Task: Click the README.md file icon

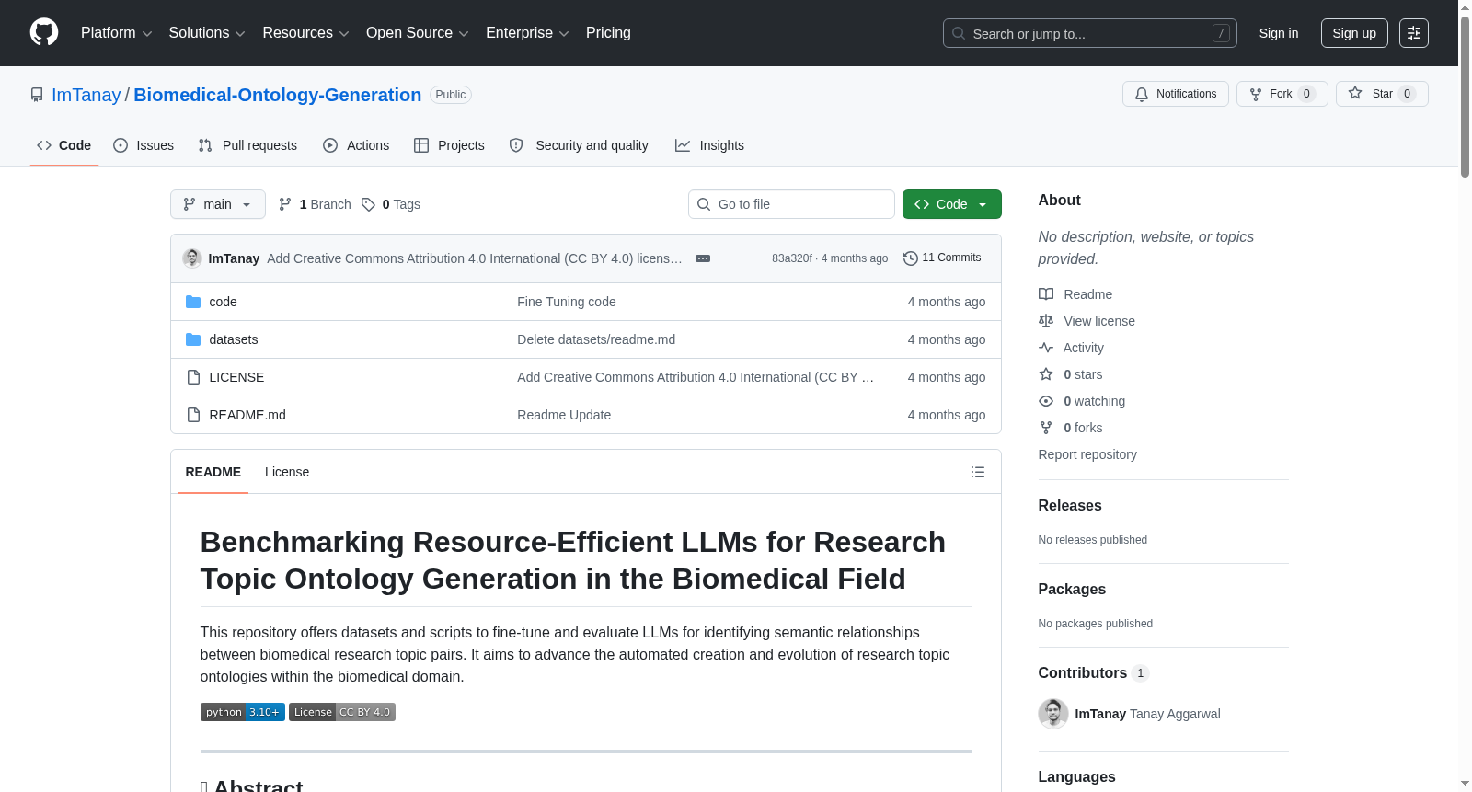Action: click(x=193, y=415)
